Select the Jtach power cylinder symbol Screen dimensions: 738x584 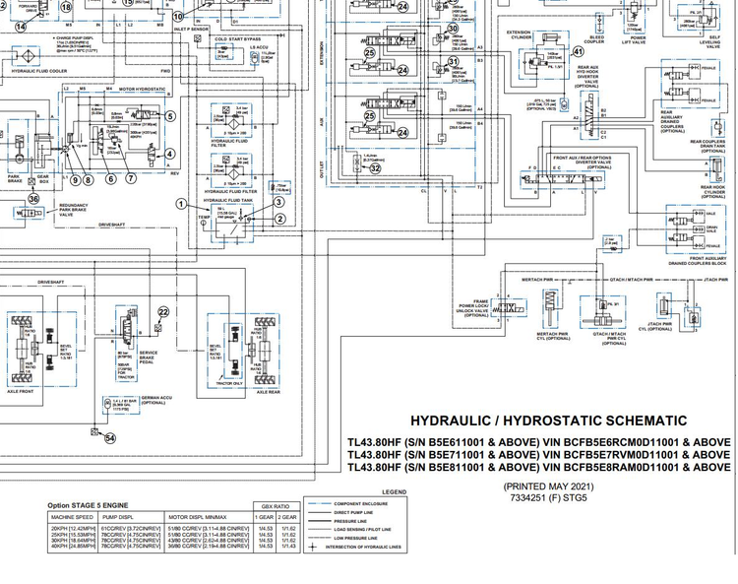664,306
